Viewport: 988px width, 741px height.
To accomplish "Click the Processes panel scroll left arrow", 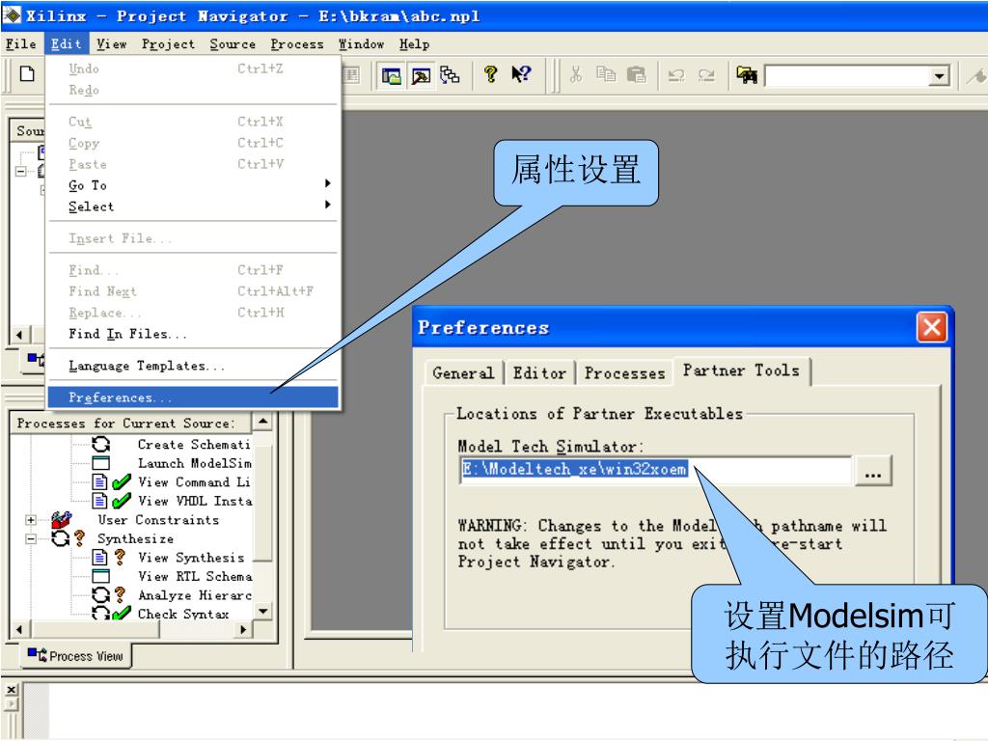I will click(20, 629).
